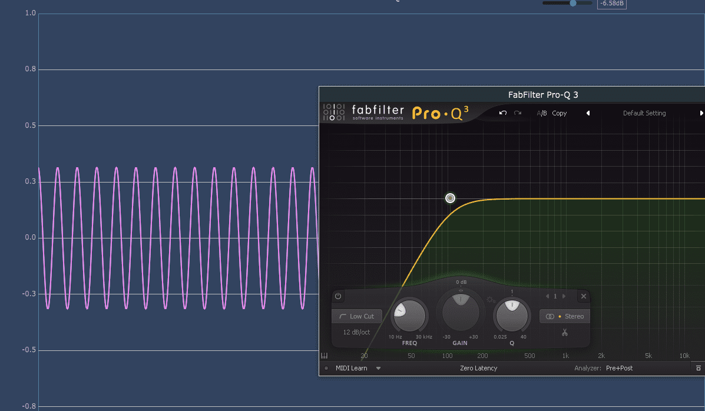
Task: Click the Stereo placement button
Action: click(x=564, y=316)
